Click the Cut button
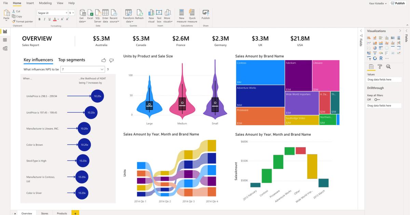Screen dimensions: 410x215 coord(16,11)
